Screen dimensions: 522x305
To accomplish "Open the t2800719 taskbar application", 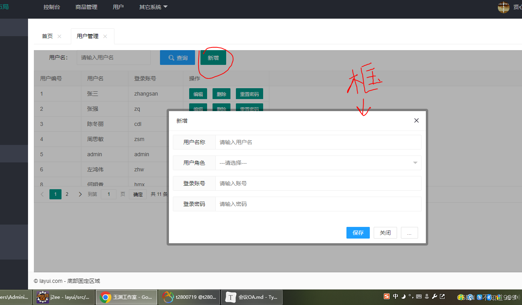I will [x=189, y=297].
